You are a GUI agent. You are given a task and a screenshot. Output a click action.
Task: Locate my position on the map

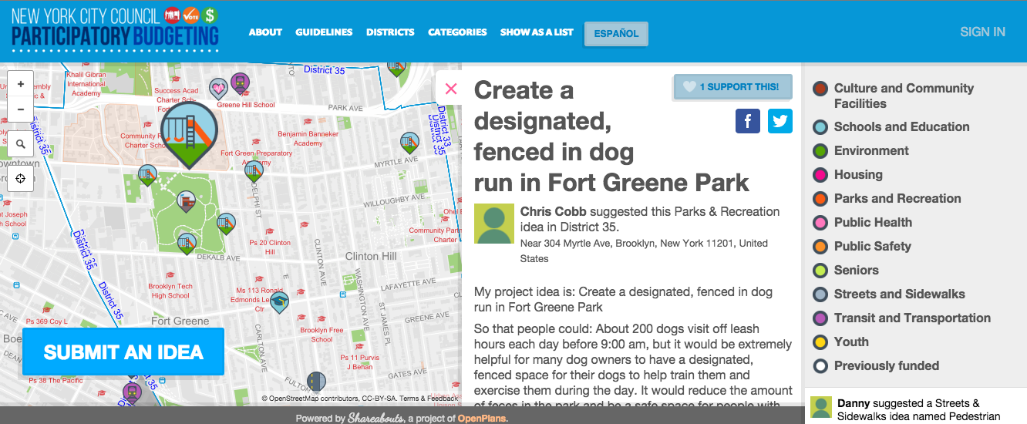[20, 178]
